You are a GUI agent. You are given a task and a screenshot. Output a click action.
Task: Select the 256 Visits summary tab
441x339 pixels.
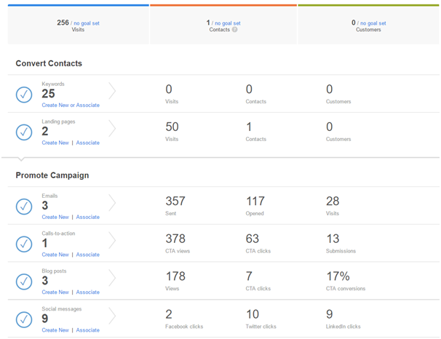pyautogui.click(x=78, y=25)
